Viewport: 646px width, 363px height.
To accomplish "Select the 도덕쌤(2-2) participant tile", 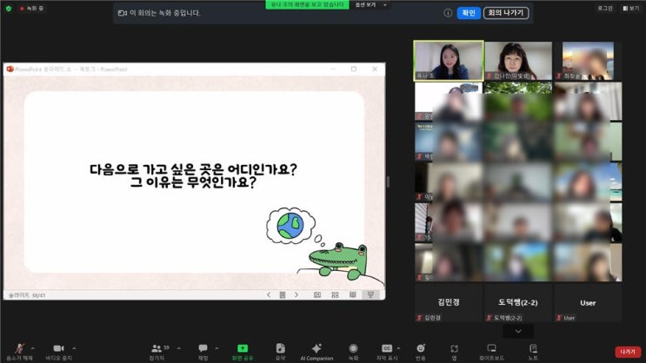I will (x=518, y=302).
